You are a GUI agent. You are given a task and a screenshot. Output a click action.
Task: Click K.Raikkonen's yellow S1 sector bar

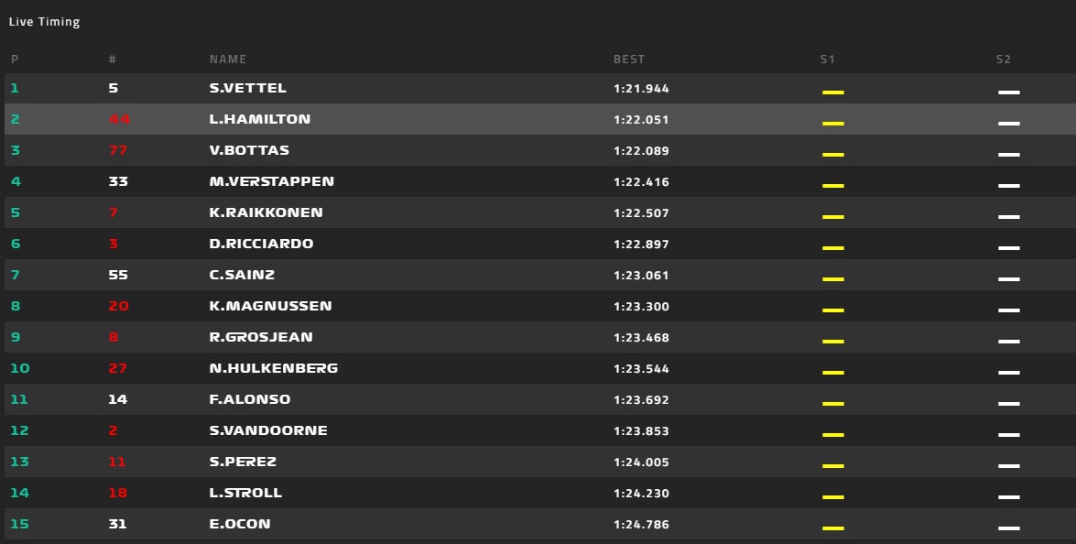pos(832,217)
